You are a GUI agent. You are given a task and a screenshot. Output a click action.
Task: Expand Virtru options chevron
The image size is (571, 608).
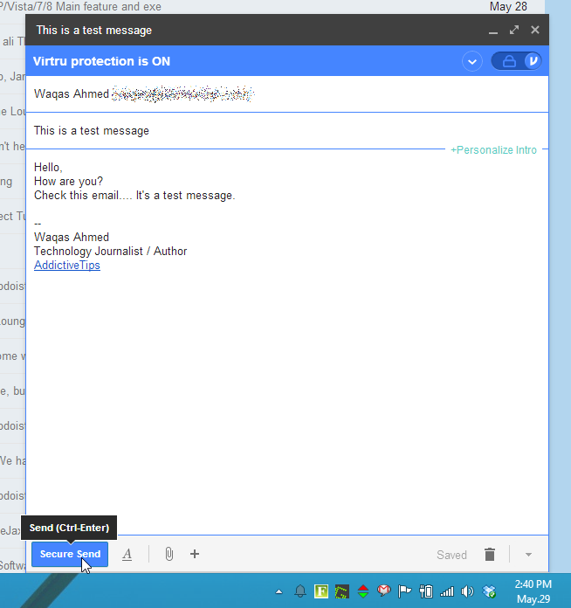click(x=472, y=61)
